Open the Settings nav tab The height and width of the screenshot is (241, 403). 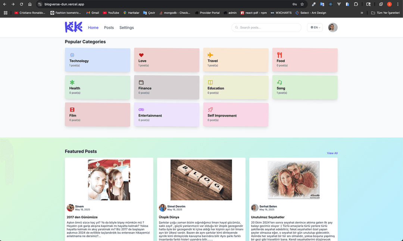[x=126, y=28]
